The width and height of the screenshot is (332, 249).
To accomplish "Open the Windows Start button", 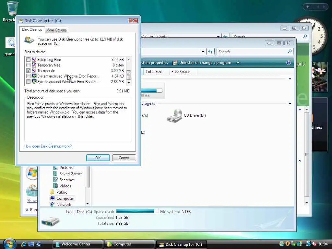I will (9, 243).
